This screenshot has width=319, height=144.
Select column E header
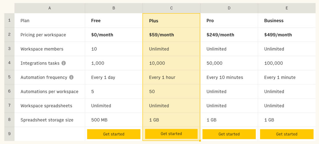tap(287, 8)
